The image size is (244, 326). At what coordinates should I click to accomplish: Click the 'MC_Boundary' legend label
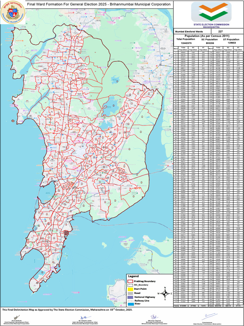[x=142, y=285]
